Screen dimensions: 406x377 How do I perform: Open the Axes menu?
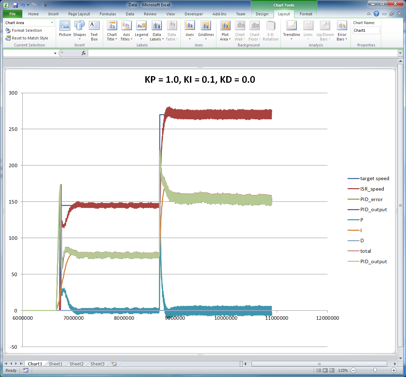pyautogui.click(x=190, y=31)
